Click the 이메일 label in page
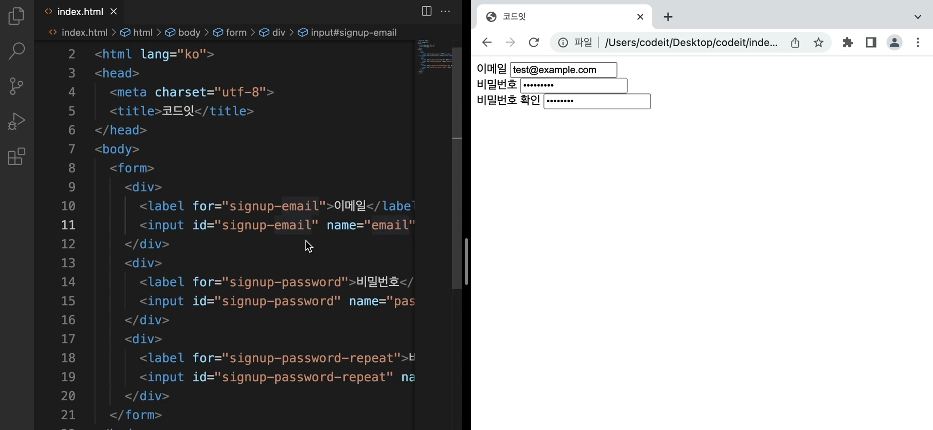 492,69
